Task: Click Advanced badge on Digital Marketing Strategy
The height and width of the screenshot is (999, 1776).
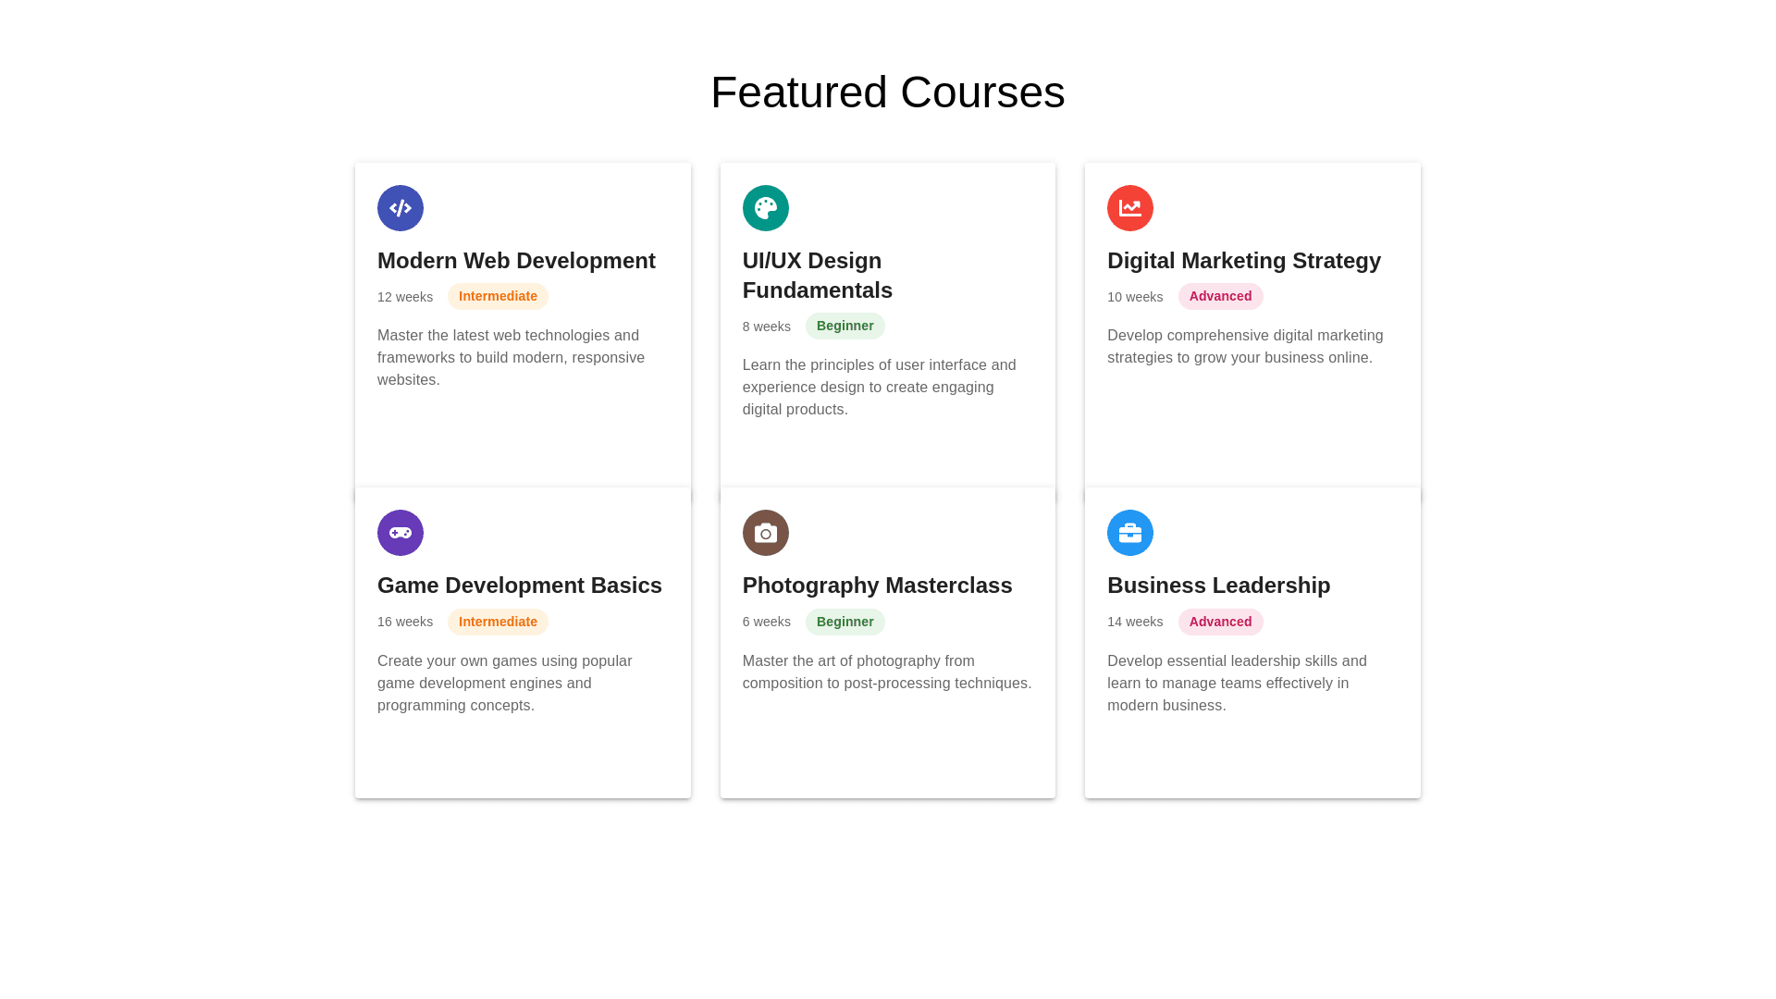Action: [x=1220, y=296]
